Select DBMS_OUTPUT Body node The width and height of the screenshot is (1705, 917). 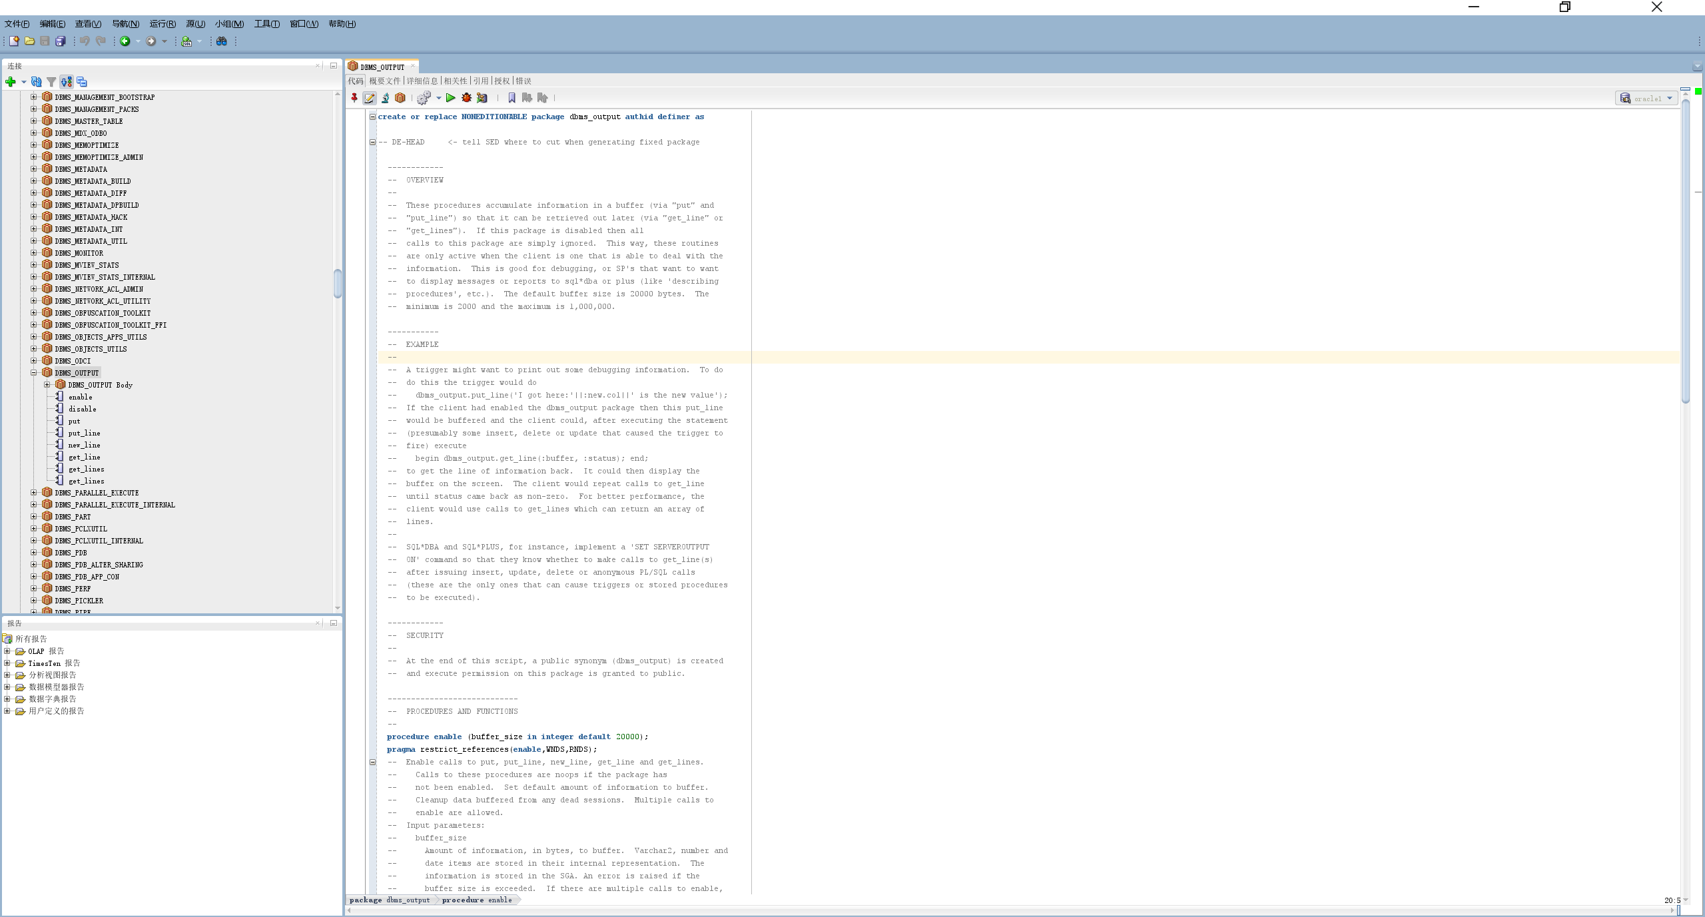click(x=100, y=385)
